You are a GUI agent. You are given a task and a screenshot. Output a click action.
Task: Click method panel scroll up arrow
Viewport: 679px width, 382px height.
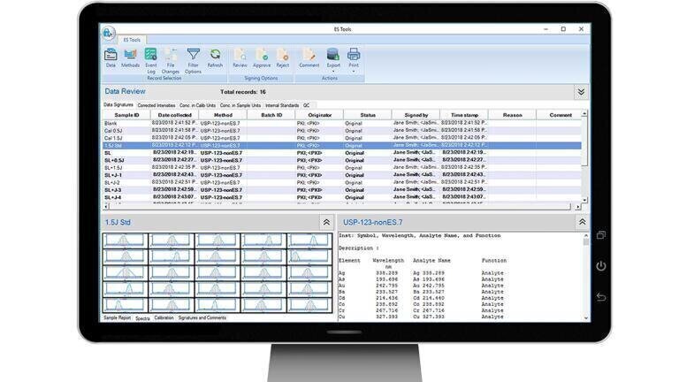pos(586,236)
